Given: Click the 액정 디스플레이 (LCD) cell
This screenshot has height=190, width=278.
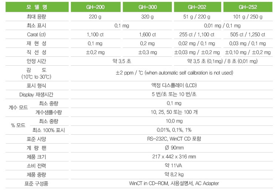Looking at the screenshot, I should tap(174, 85).
